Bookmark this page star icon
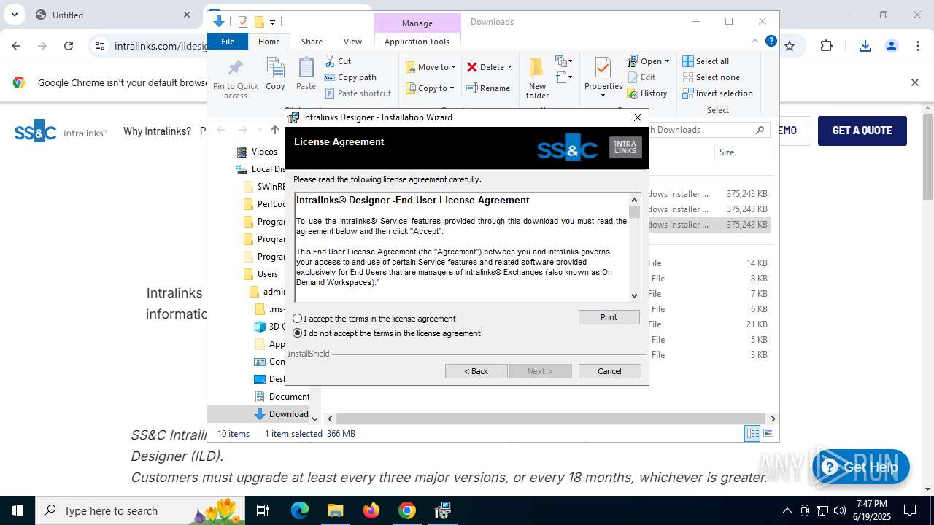 tap(790, 46)
